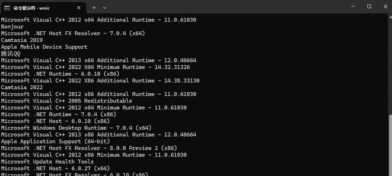The image size is (392, 176).
Task: Click the Apple Mobile Device Support line
Action: (x=44, y=47)
